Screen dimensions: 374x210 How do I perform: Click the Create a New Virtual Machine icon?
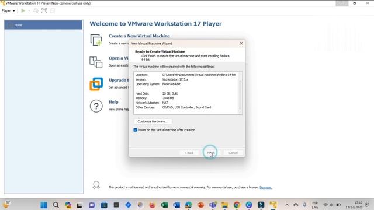click(96, 40)
